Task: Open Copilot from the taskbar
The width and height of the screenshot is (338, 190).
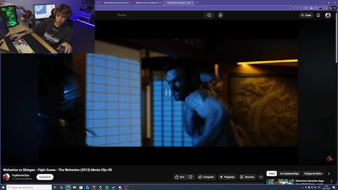Action: tap(62, 187)
